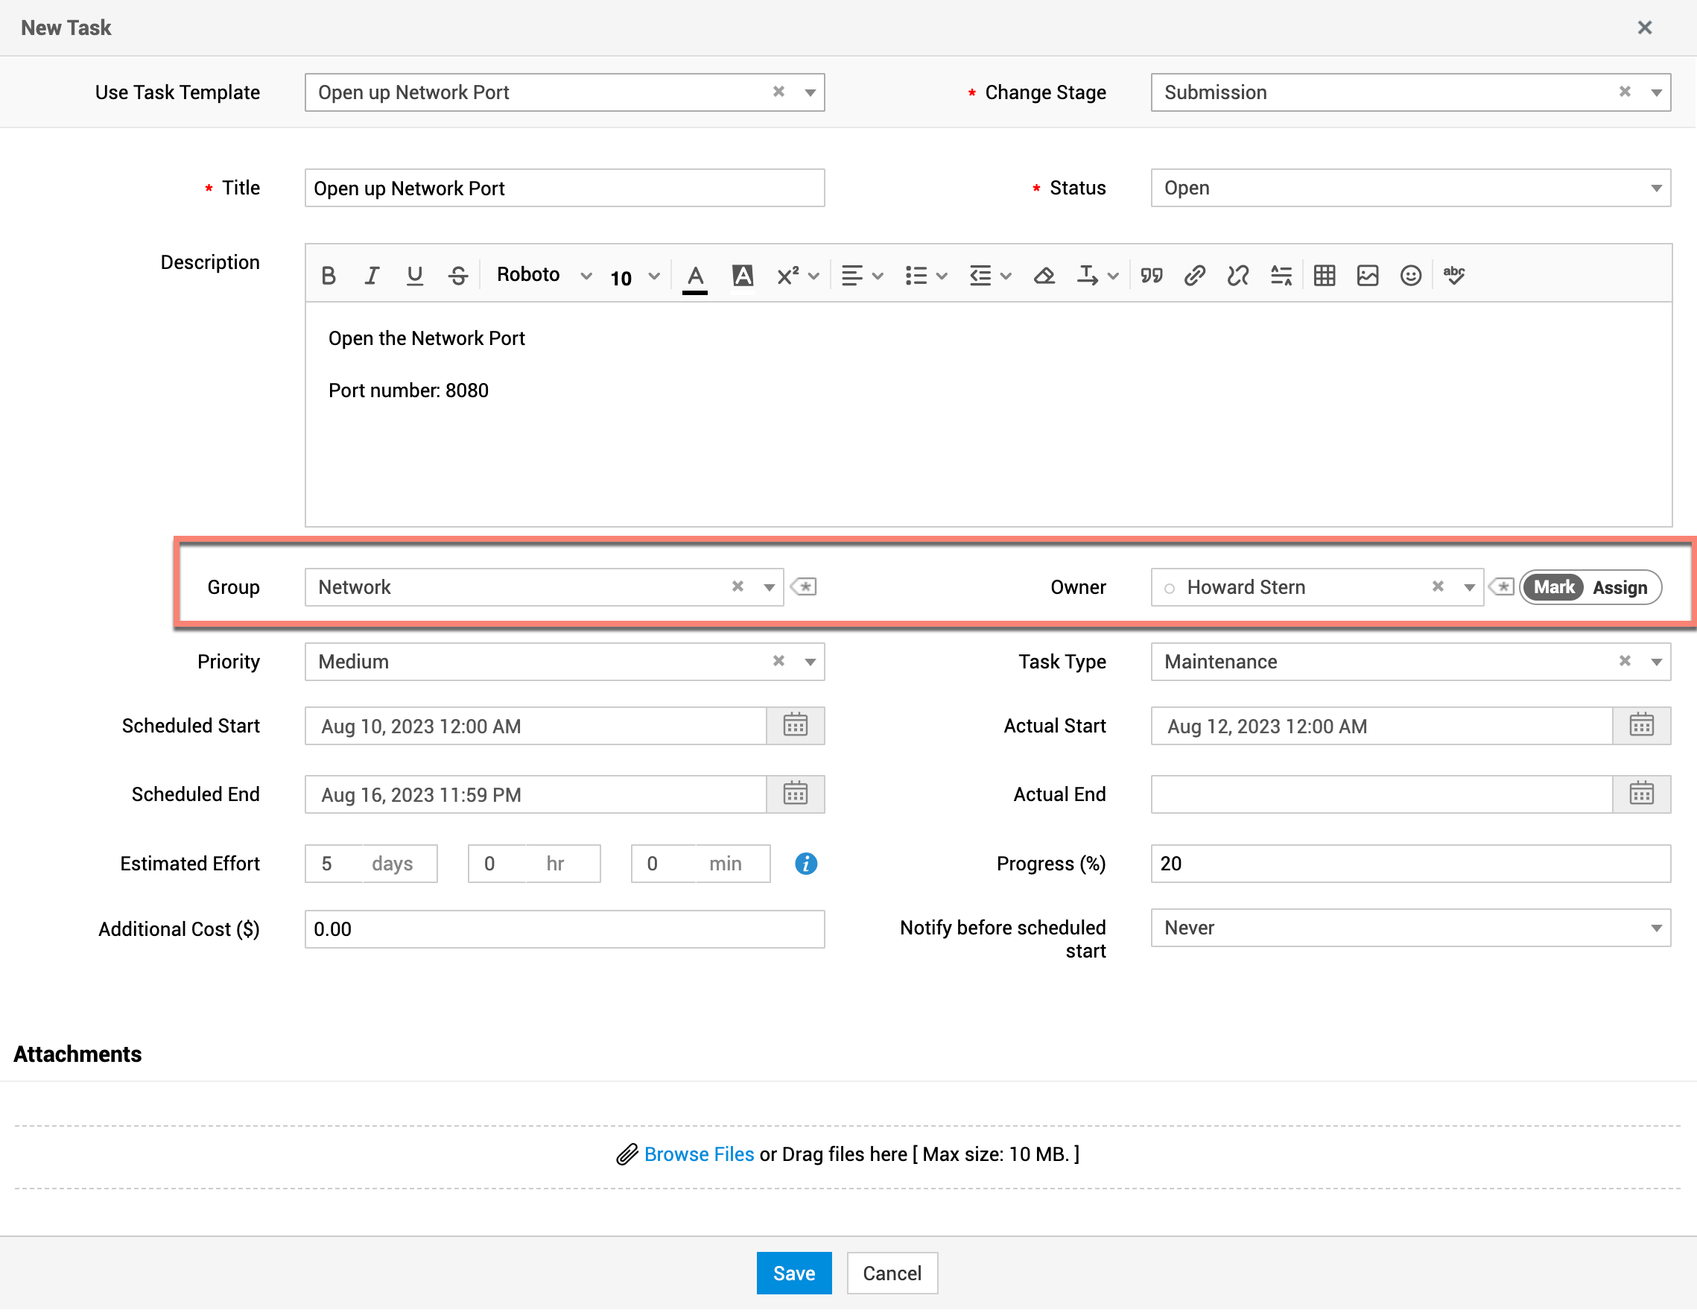Open font size 10 dropdown
Image resolution: width=1697 pixels, height=1313 pixels.
pyautogui.click(x=635, y=277)
